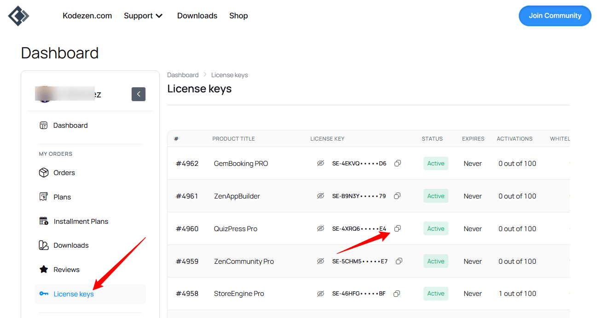Click the '1 out of 100' activations cell
The width and height of the screenshot is (603, 318).
click(517, 293)
